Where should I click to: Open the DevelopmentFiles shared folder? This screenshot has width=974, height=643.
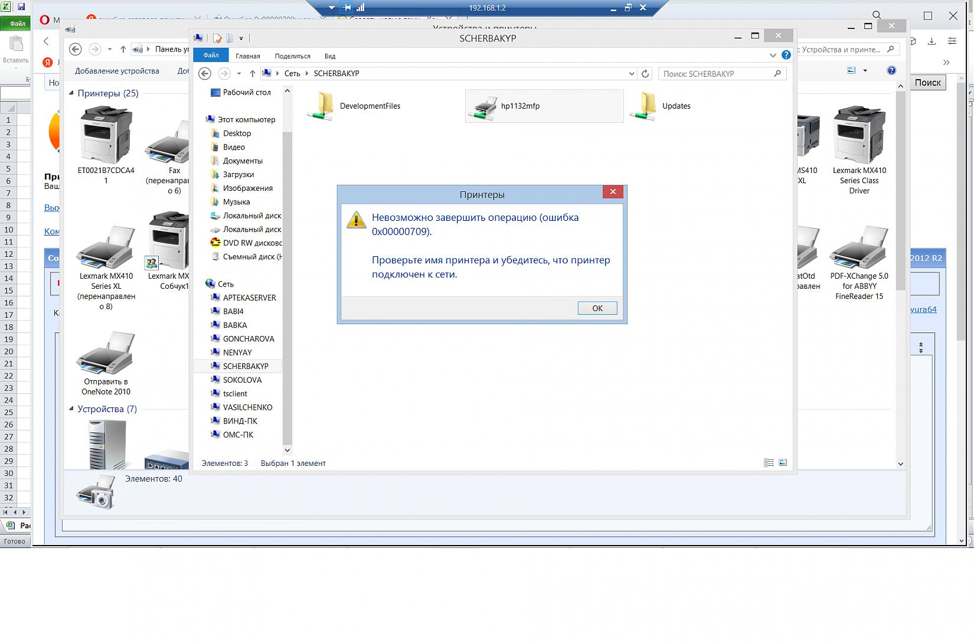click(x=322, y=107)
